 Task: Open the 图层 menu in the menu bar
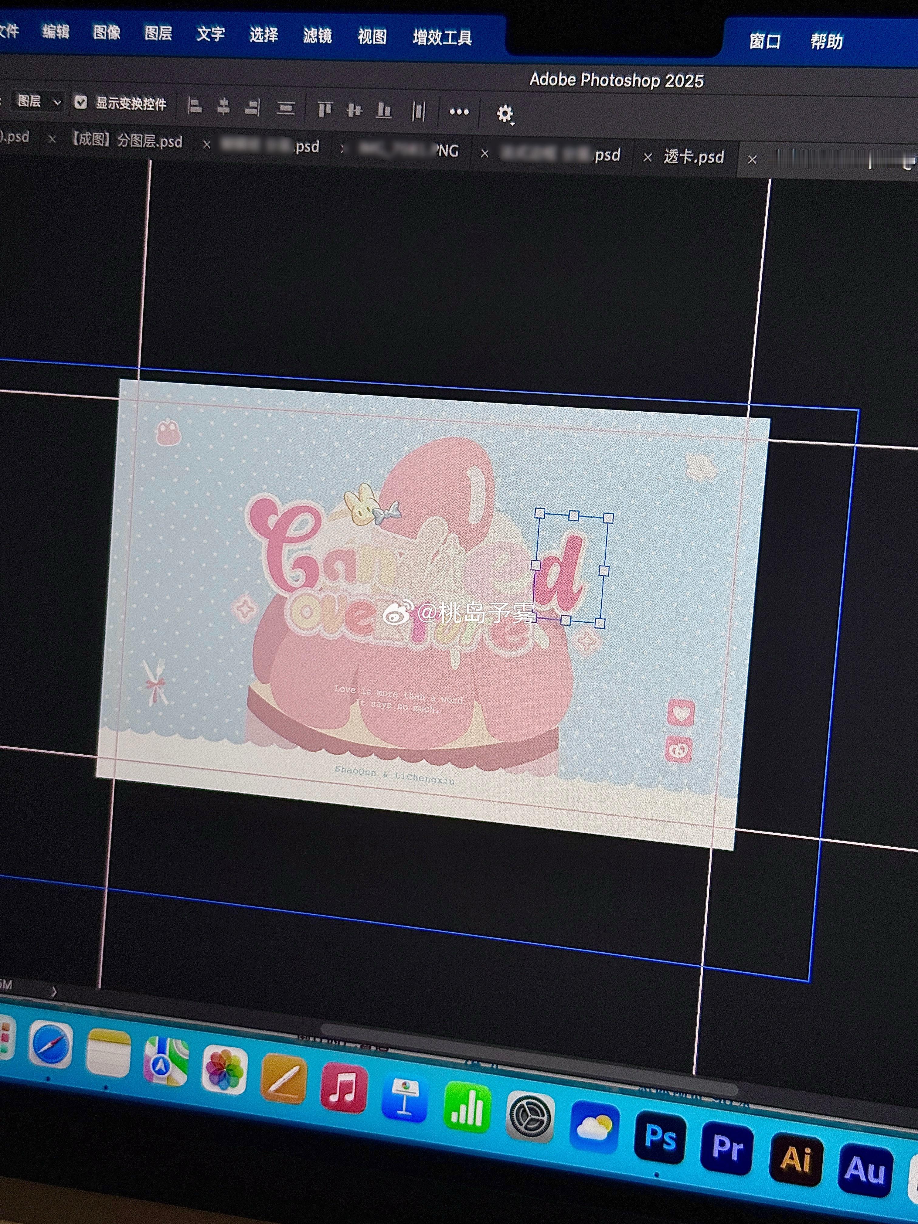pos(158,33)
